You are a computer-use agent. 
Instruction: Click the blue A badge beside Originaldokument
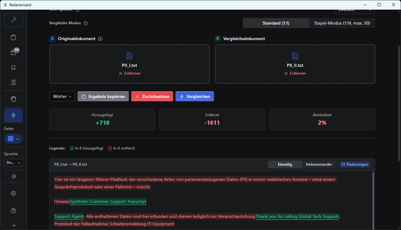52,39
